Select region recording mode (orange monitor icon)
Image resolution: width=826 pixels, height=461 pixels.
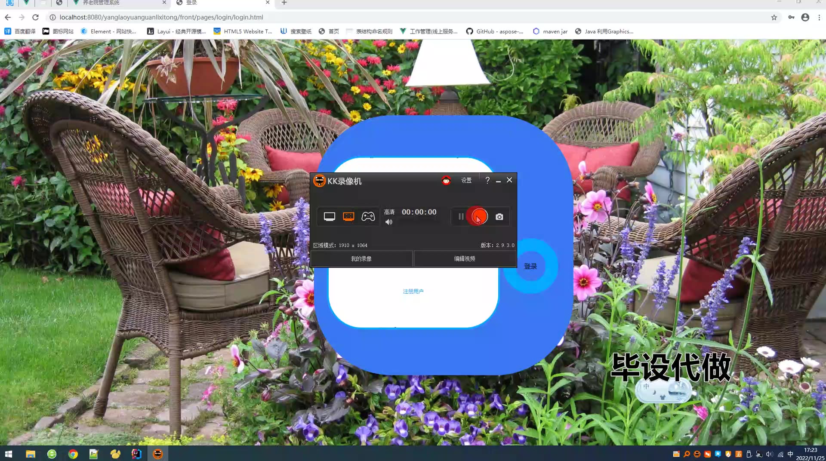click(x=348, y=216)
